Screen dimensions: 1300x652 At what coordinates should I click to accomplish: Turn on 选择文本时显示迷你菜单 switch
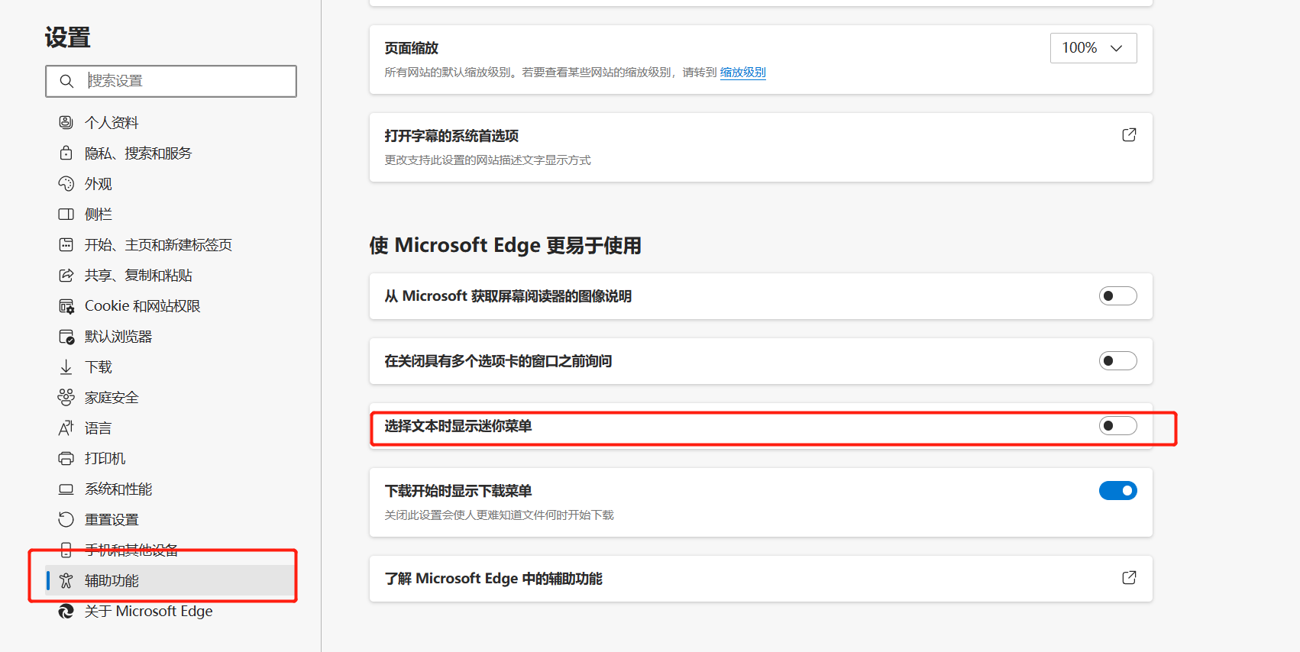tap(1117, 426)
